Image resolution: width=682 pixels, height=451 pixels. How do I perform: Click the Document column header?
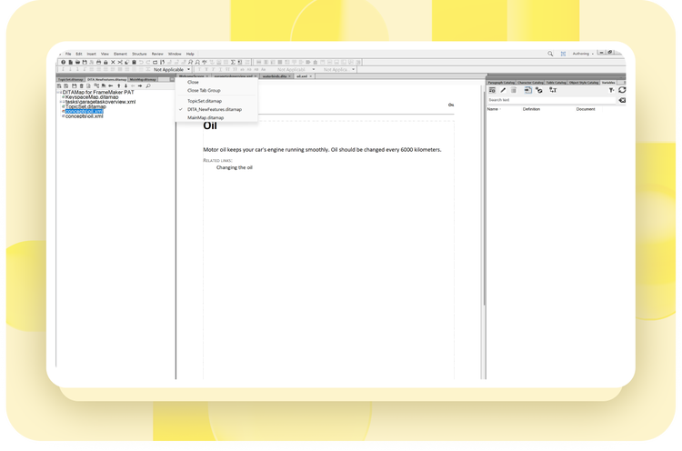pyautogui.click(x=586, y=109)
